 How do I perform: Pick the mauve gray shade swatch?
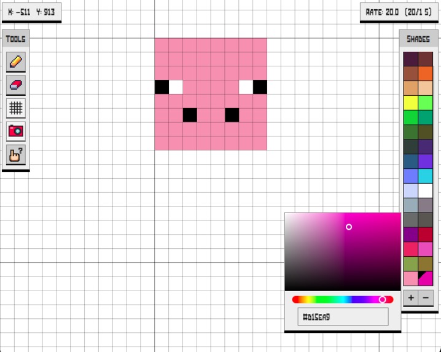tap(426, 205)
